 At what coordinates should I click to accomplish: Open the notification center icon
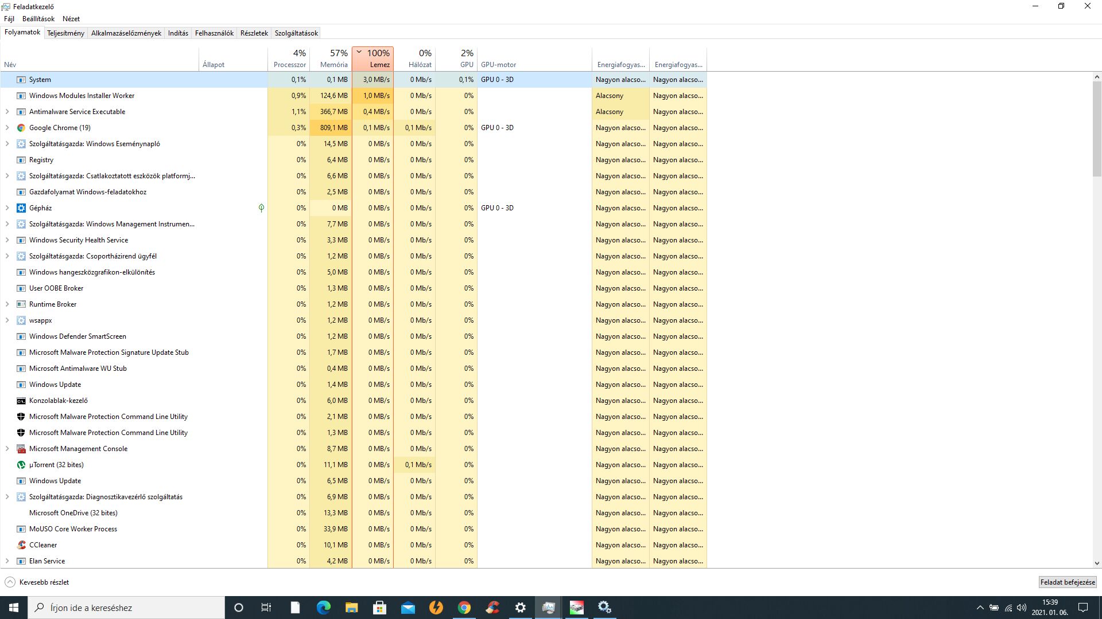(1083, 608)
